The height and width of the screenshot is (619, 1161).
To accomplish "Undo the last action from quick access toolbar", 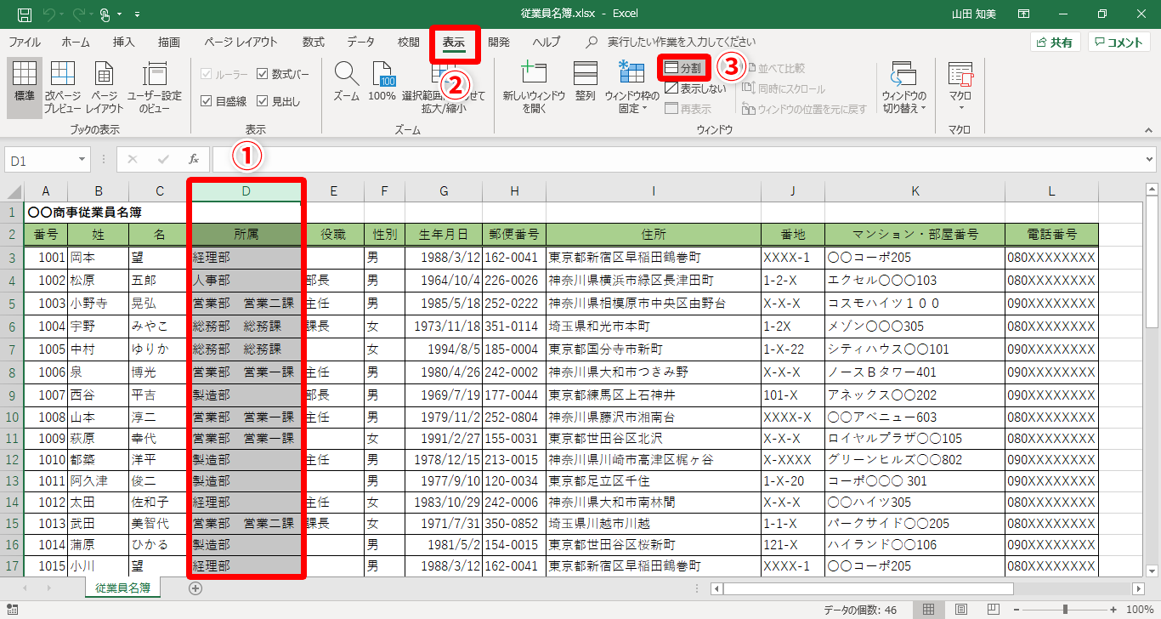I will [x=49, y=14].
